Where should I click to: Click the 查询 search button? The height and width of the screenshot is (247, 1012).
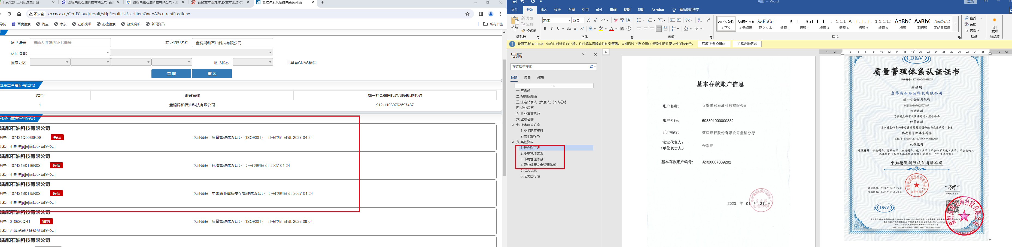click(x=171, y=74)
